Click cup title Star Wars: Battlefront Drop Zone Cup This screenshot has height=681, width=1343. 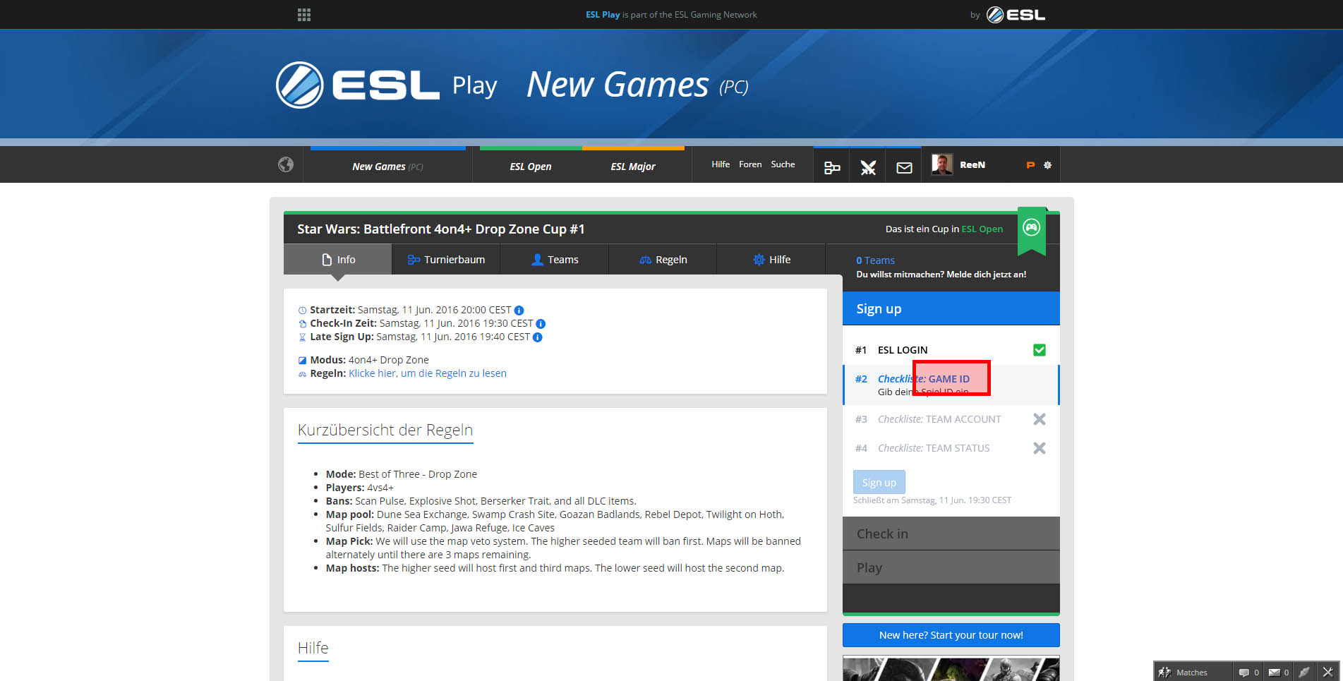(441, 229)
